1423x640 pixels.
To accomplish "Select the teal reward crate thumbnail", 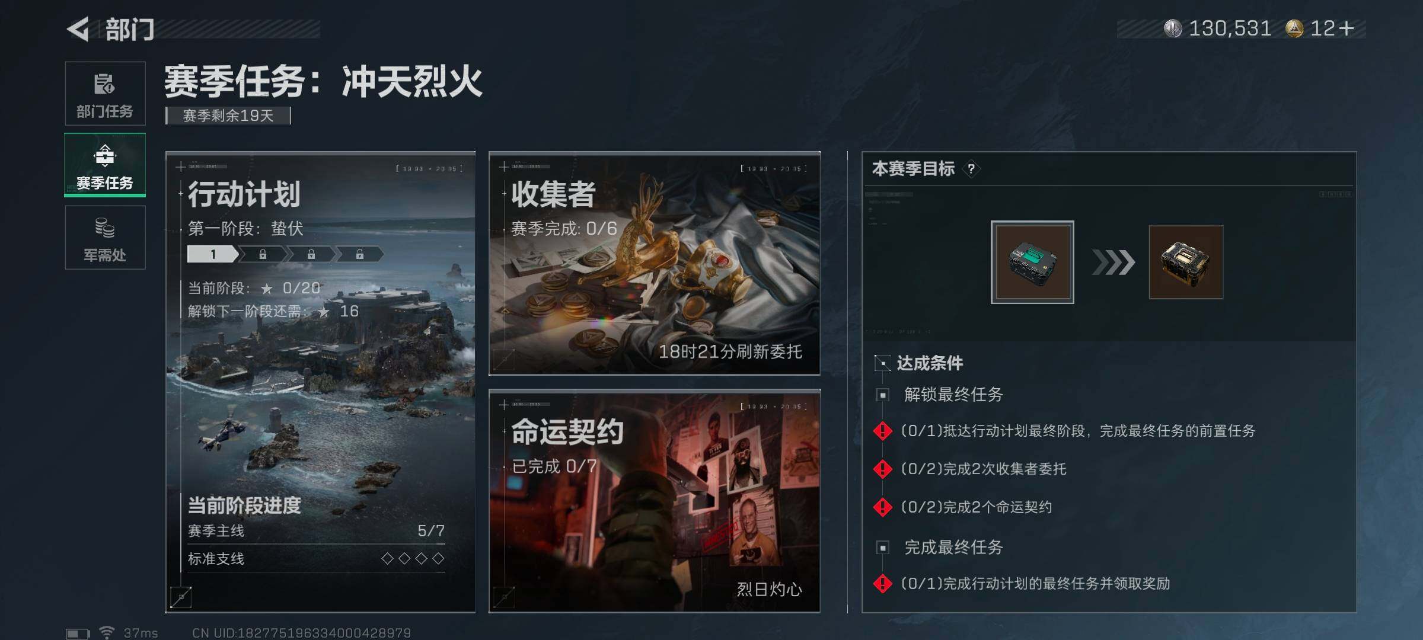I will [x=1032, y=262].
